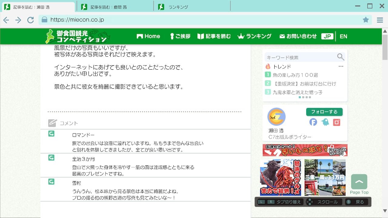Open the browser hamburger menu

[380, 20]
